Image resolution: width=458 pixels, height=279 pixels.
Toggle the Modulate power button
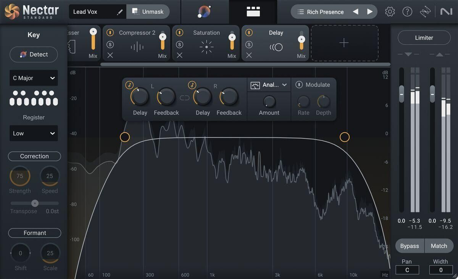[299, 85]
